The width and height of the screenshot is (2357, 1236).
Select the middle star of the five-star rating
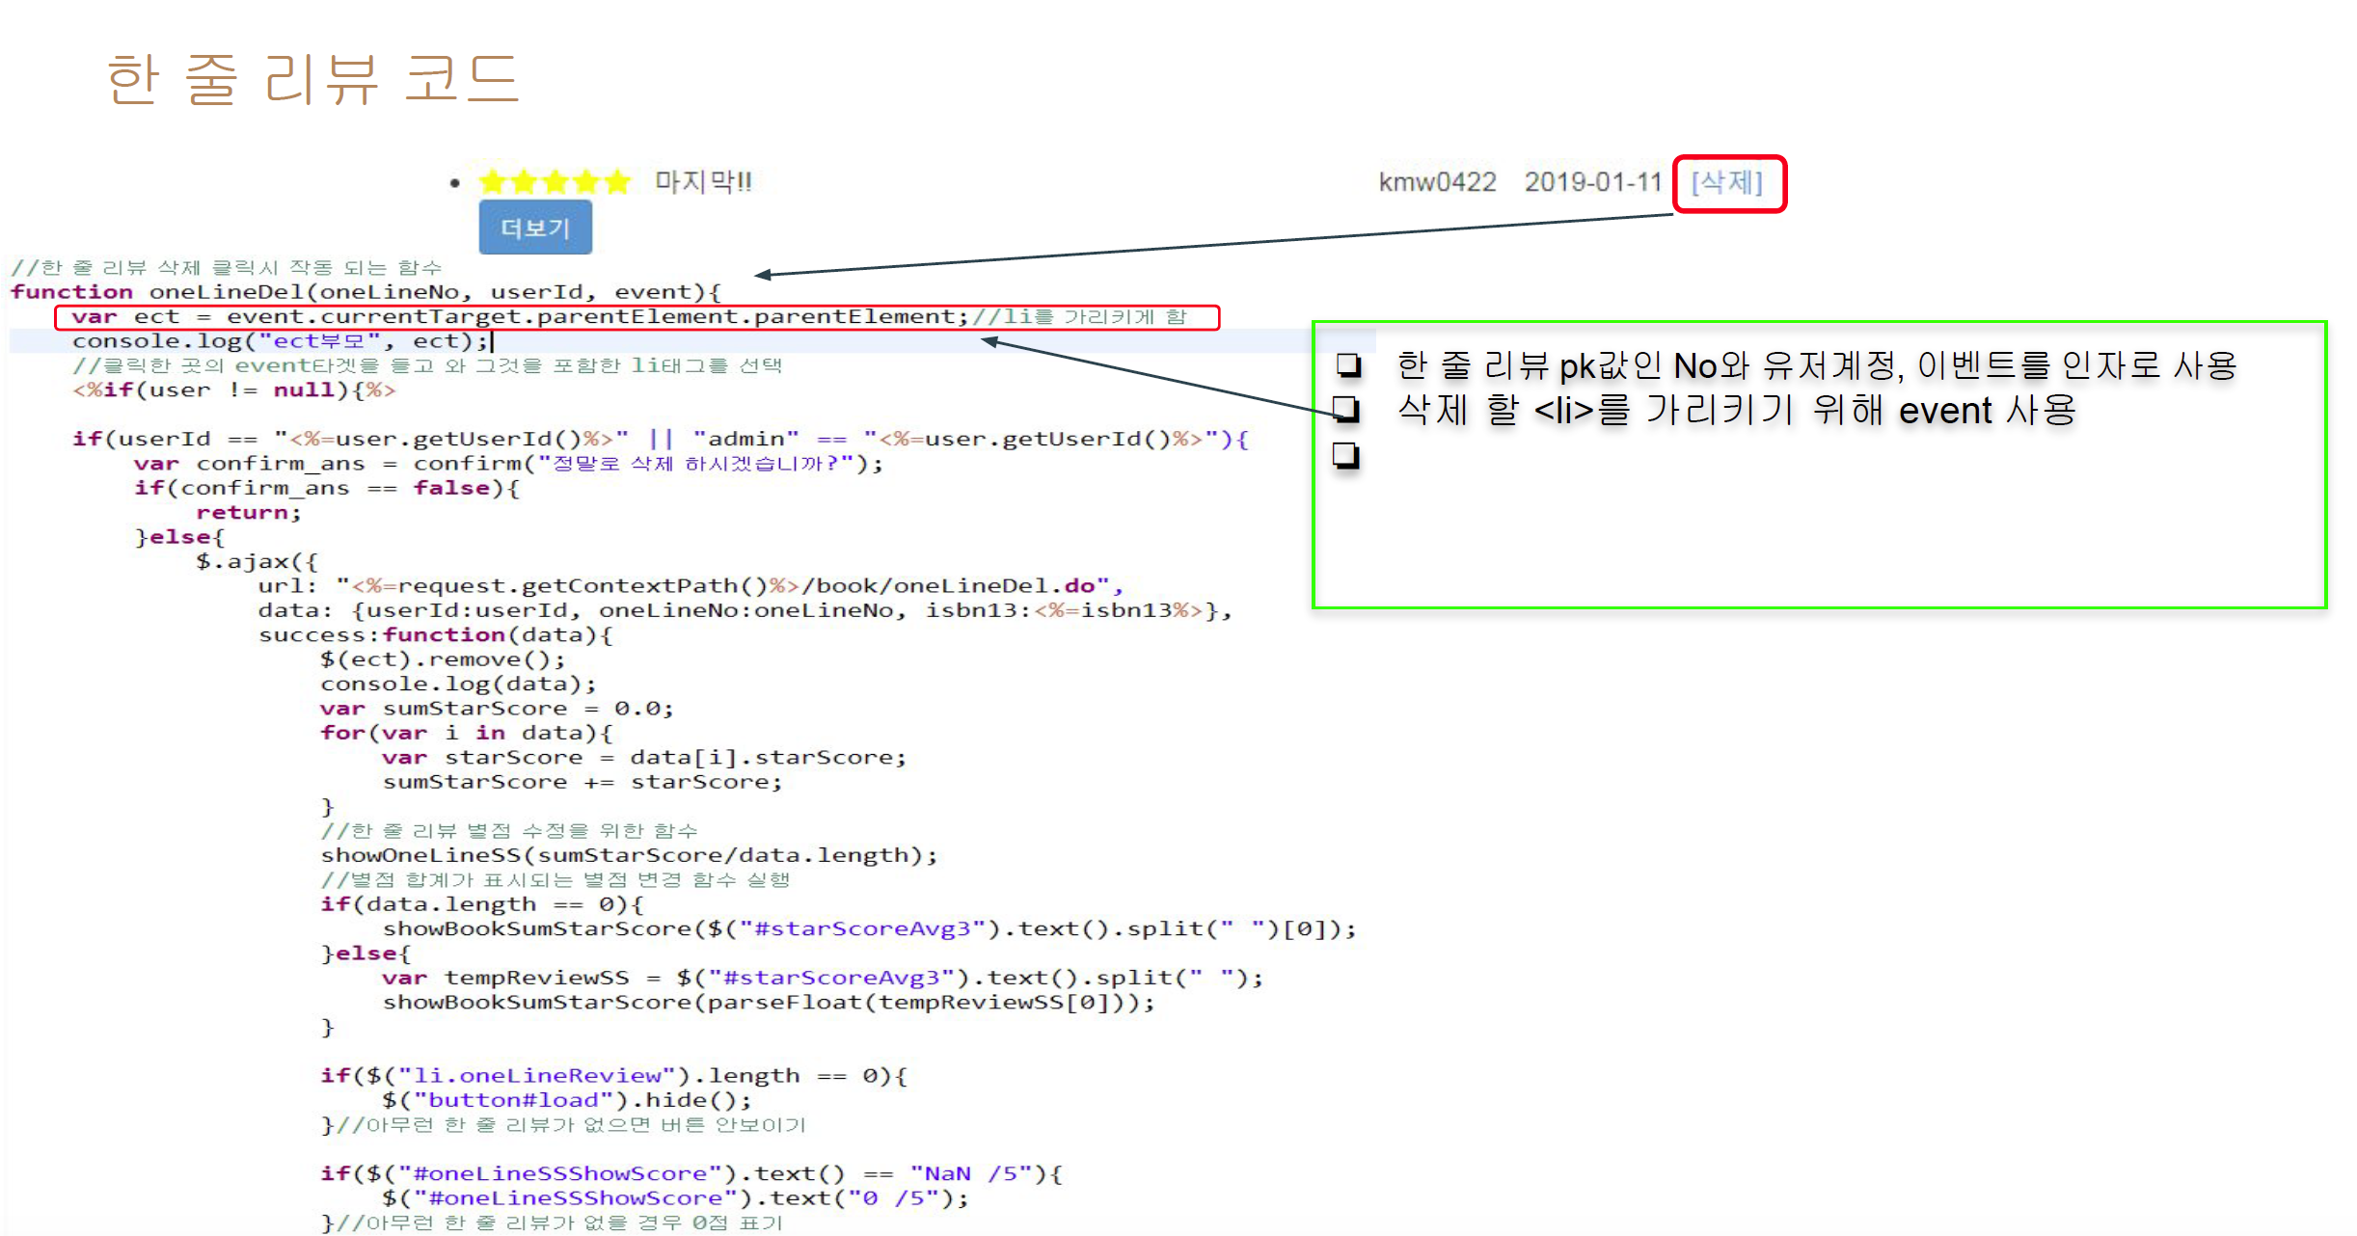point(556,181)
